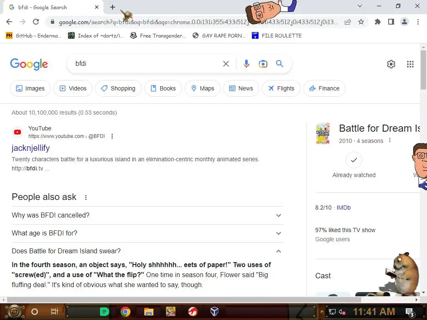Filter results by News

[x=241, y=88]
